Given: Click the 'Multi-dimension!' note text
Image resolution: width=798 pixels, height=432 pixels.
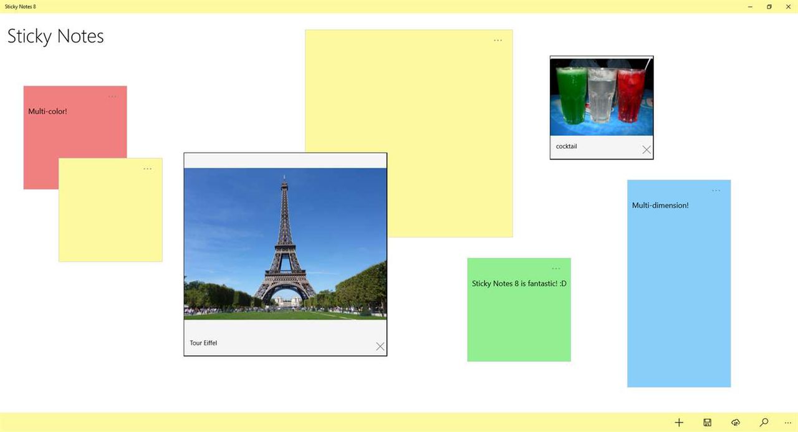Looking at the screenshot, I should [660, 205].
